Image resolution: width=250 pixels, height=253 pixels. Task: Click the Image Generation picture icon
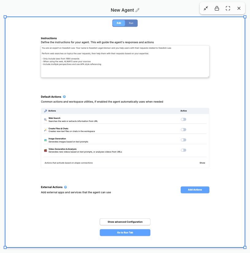point(45,140)
